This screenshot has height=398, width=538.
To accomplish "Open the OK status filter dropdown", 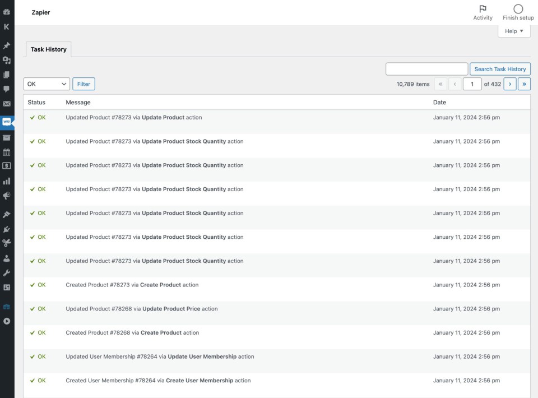I will pos(47,84).
